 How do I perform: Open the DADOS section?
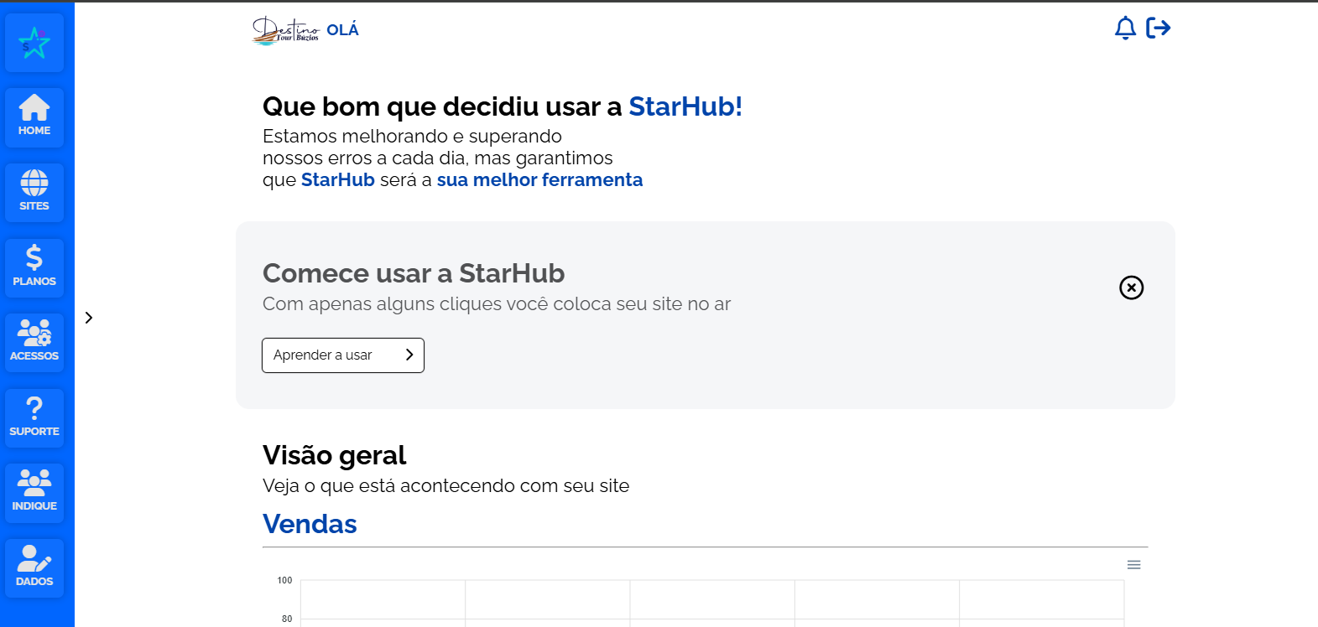coord(34,567)
